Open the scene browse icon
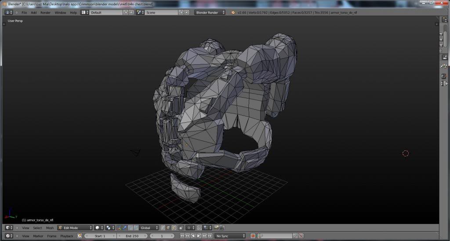Screen dimensions: 450x241 [140, 13]
